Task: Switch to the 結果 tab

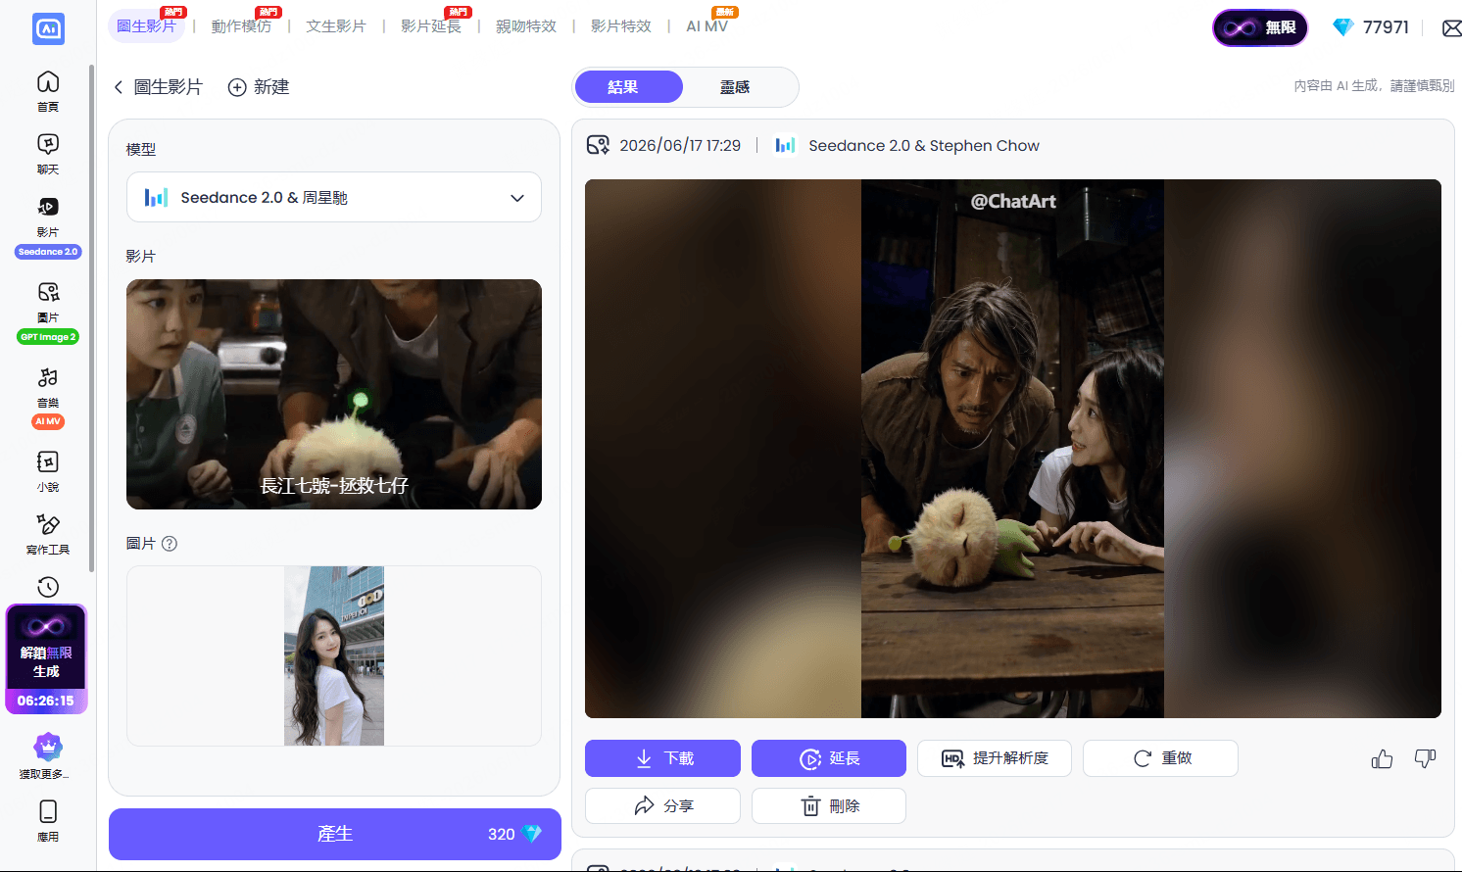Action: 629,87
